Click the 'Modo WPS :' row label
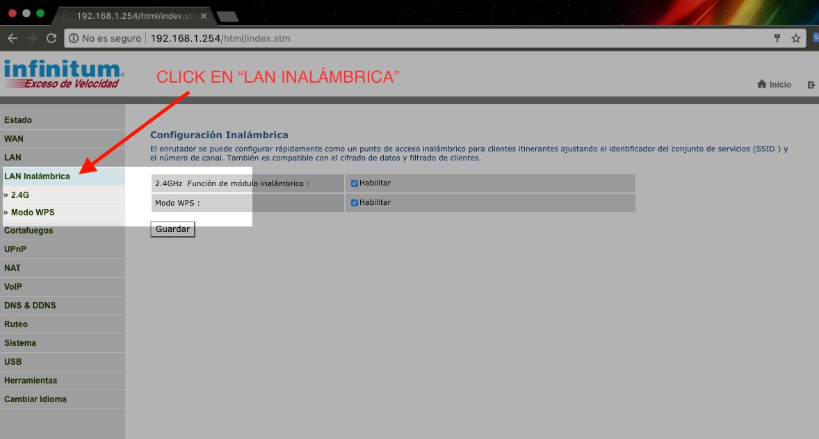Viewport: 819px width, 439px height. tap(177, 203)
